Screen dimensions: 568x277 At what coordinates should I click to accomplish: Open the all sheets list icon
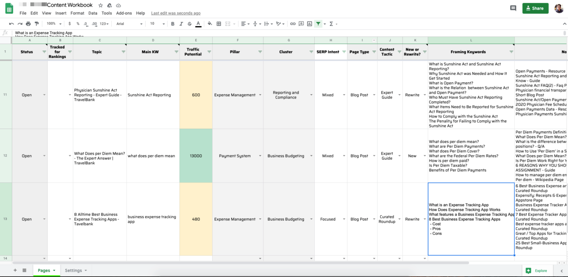(x=24, y=270)
